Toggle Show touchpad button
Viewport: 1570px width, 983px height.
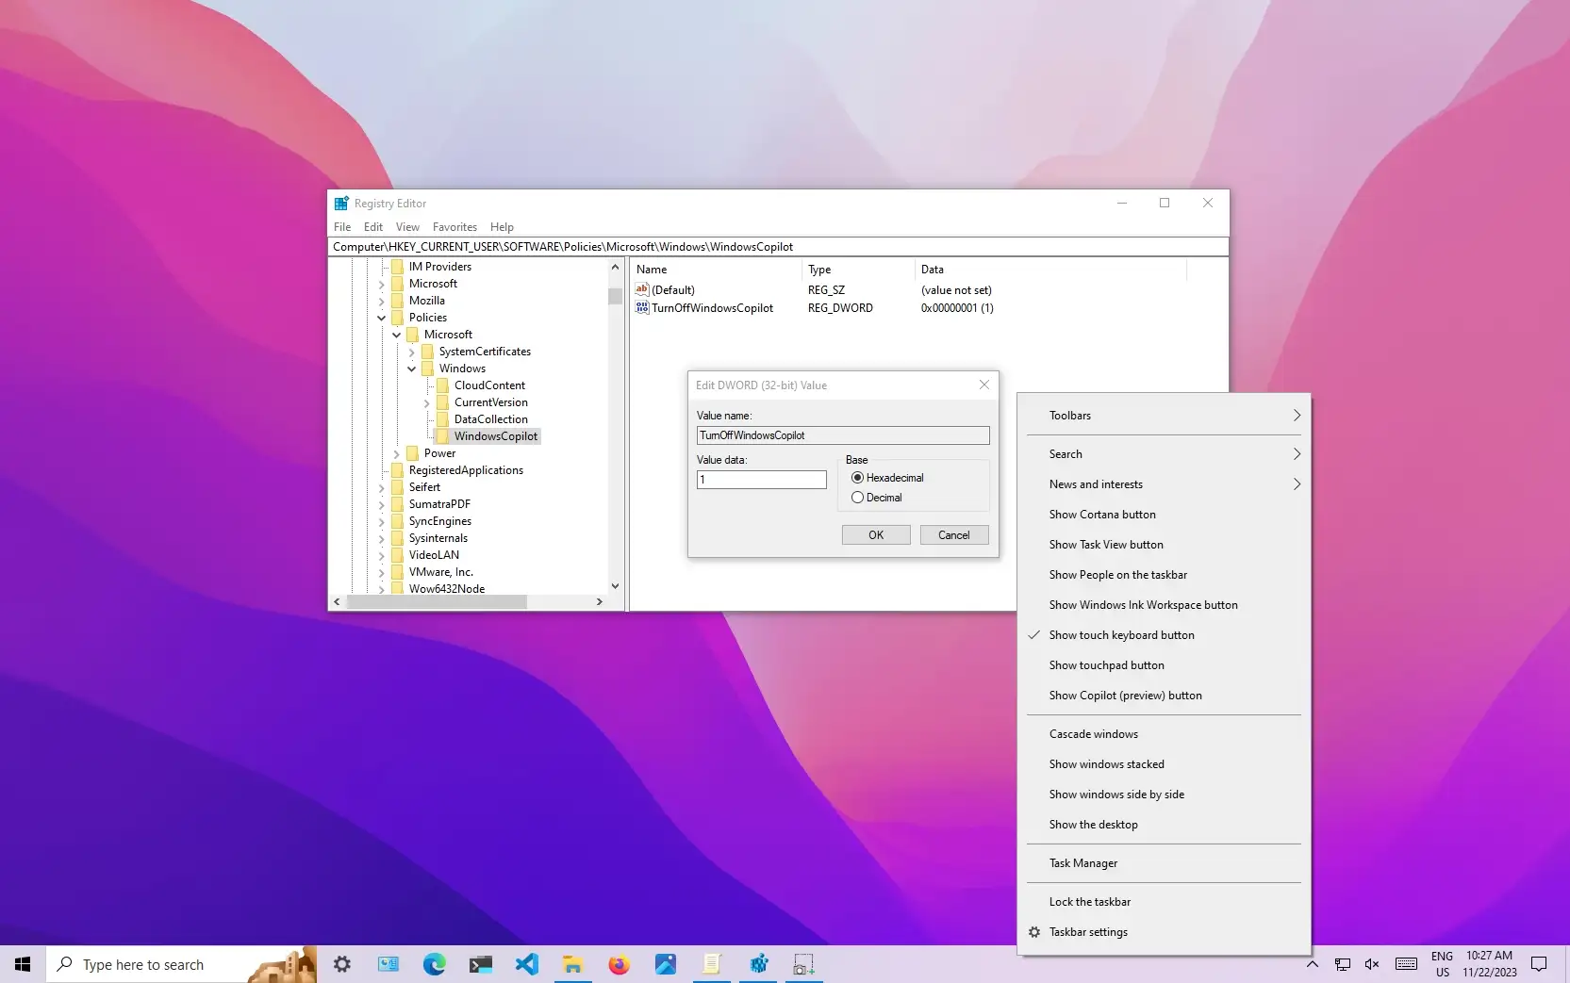pyautogui.click(x=1164, y=665)
